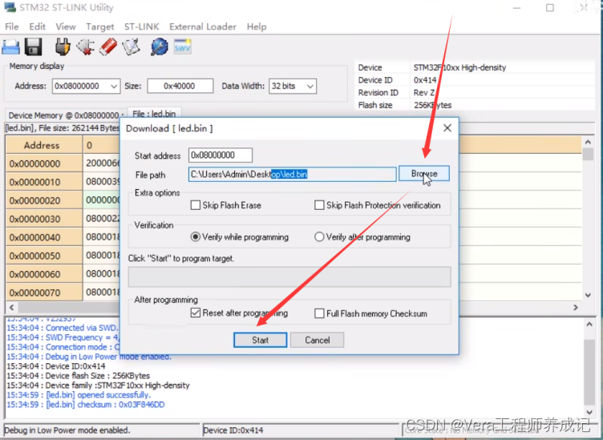
Task: Select address row 0x00000030
Action: point(44,219)
